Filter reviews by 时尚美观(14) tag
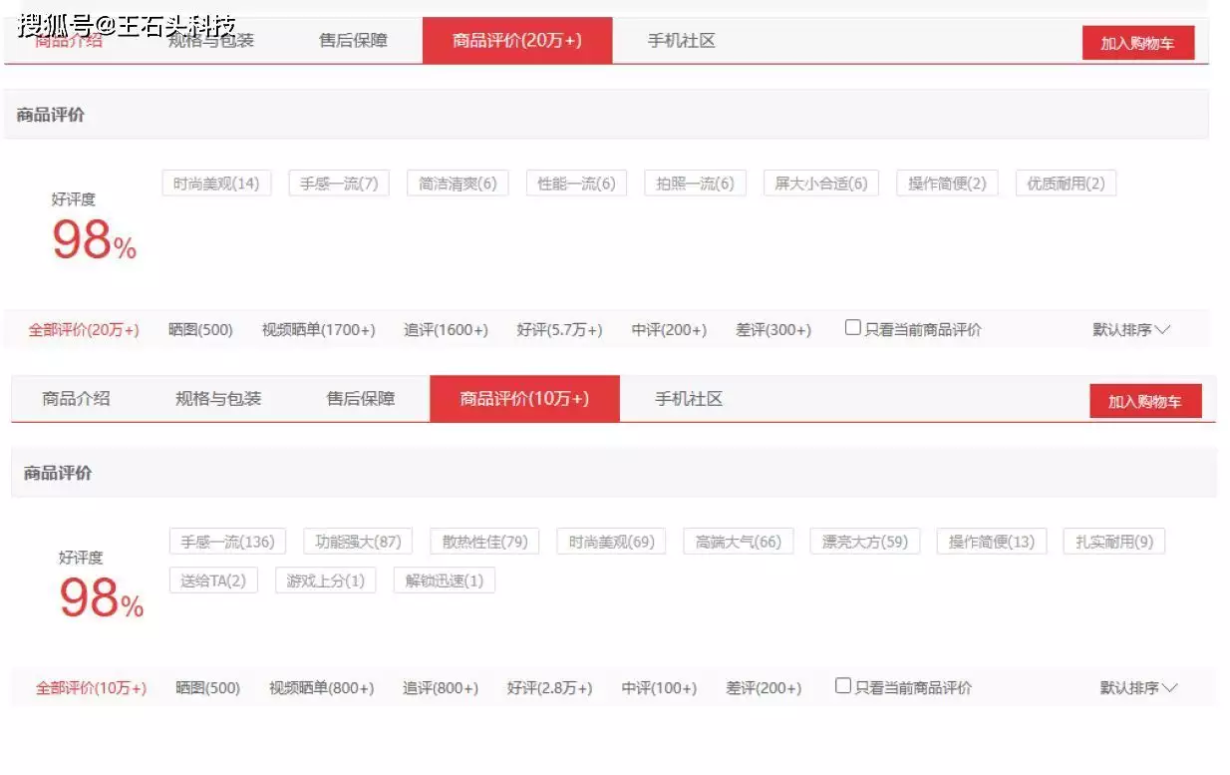The width and height of the screenshot is (1230, 775). (x=217, y=183)
